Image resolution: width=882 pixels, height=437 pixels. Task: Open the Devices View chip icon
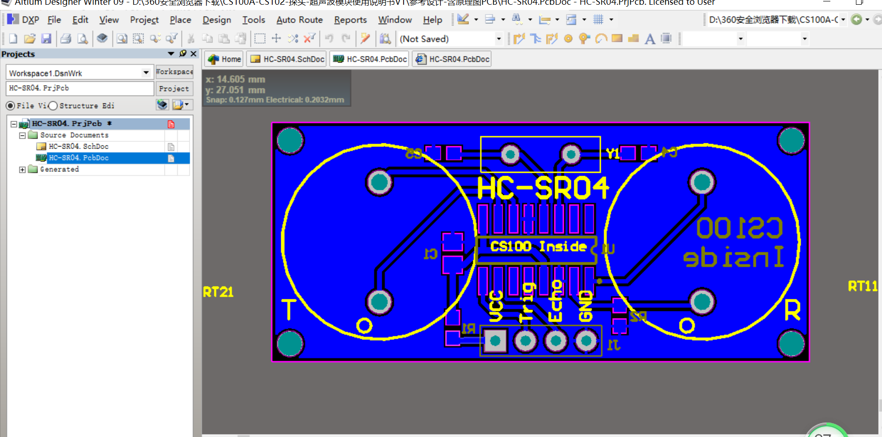pos(102,38)
